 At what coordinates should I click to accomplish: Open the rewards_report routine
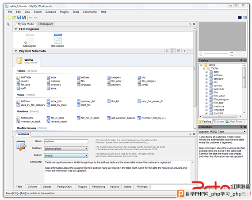pyautogui.click(x=57, y=122)
